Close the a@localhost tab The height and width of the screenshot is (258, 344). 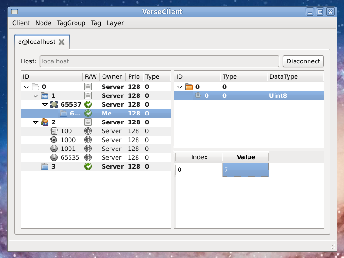(62, 42)
